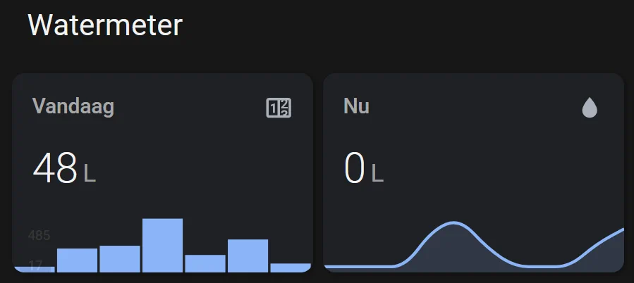Image resolution: width=634 pixels, height=283 pixels.
Task: Click the water drop icon on Nu card
Action: click(x=590, y=108)
